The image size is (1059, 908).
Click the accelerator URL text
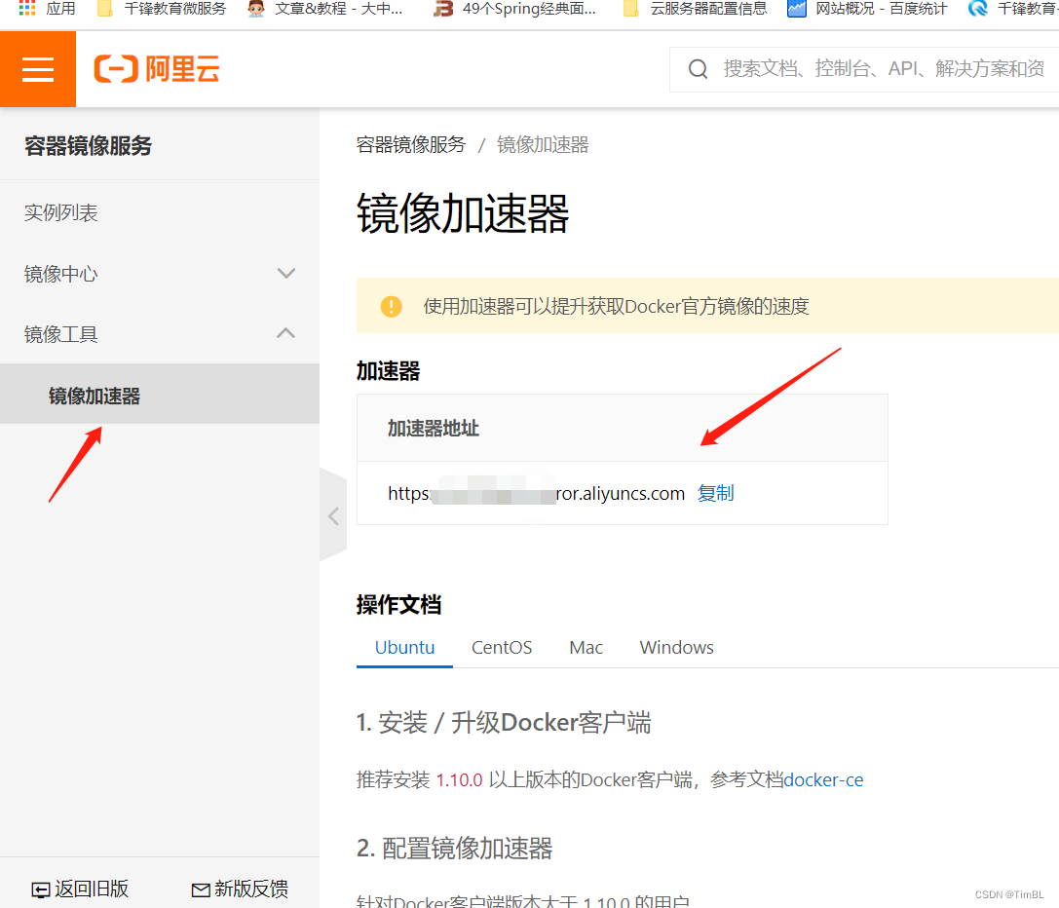(x=536, y=493)
